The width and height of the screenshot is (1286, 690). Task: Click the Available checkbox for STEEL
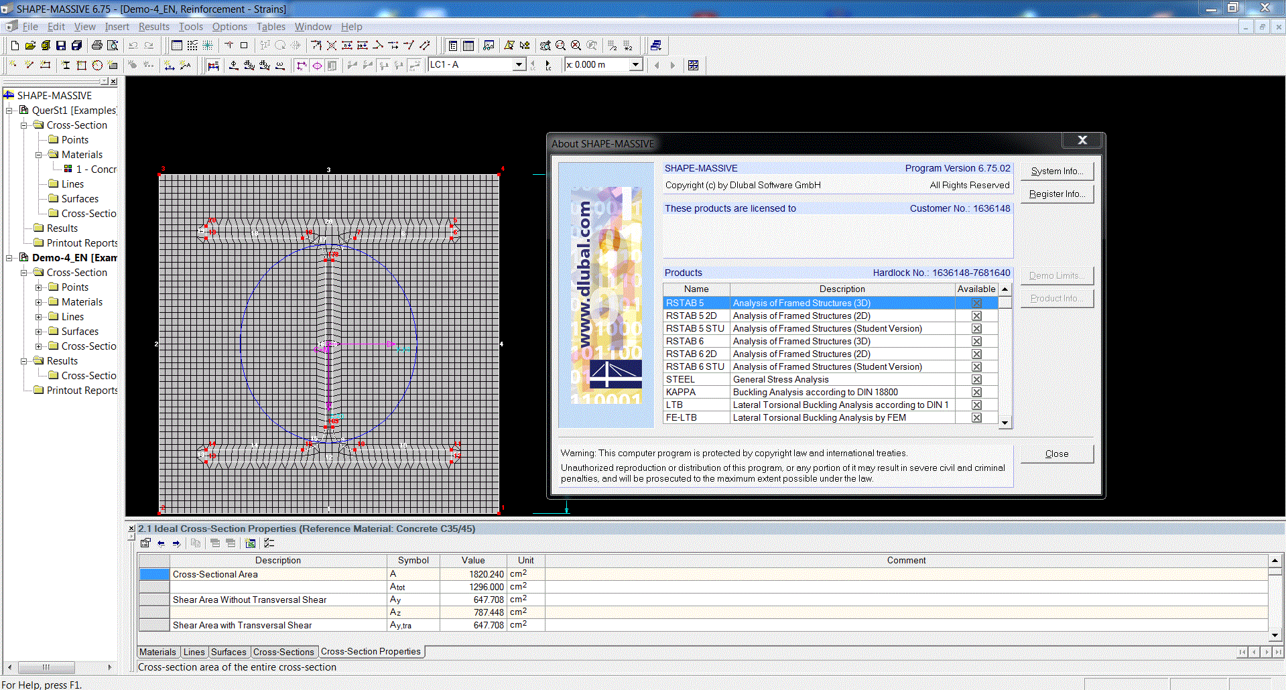point(976,379)
